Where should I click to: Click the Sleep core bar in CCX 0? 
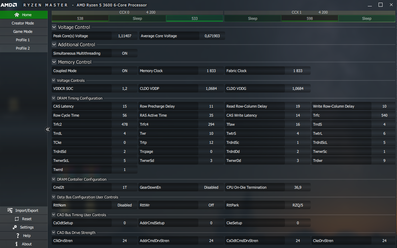point(138,18)
